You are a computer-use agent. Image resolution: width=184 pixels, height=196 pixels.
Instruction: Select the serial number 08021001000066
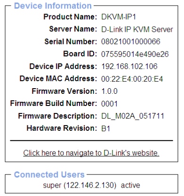[x=131, y=42]
